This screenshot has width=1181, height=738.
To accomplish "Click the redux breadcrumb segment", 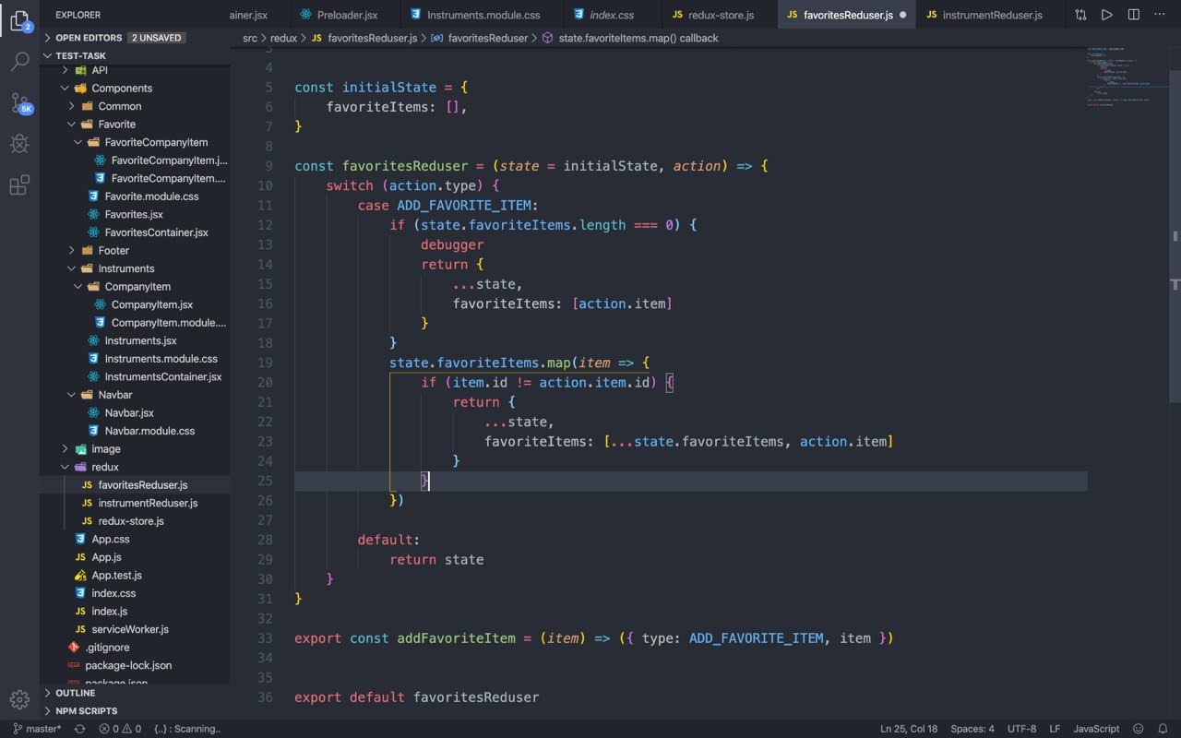I will [x=283, y=38].
